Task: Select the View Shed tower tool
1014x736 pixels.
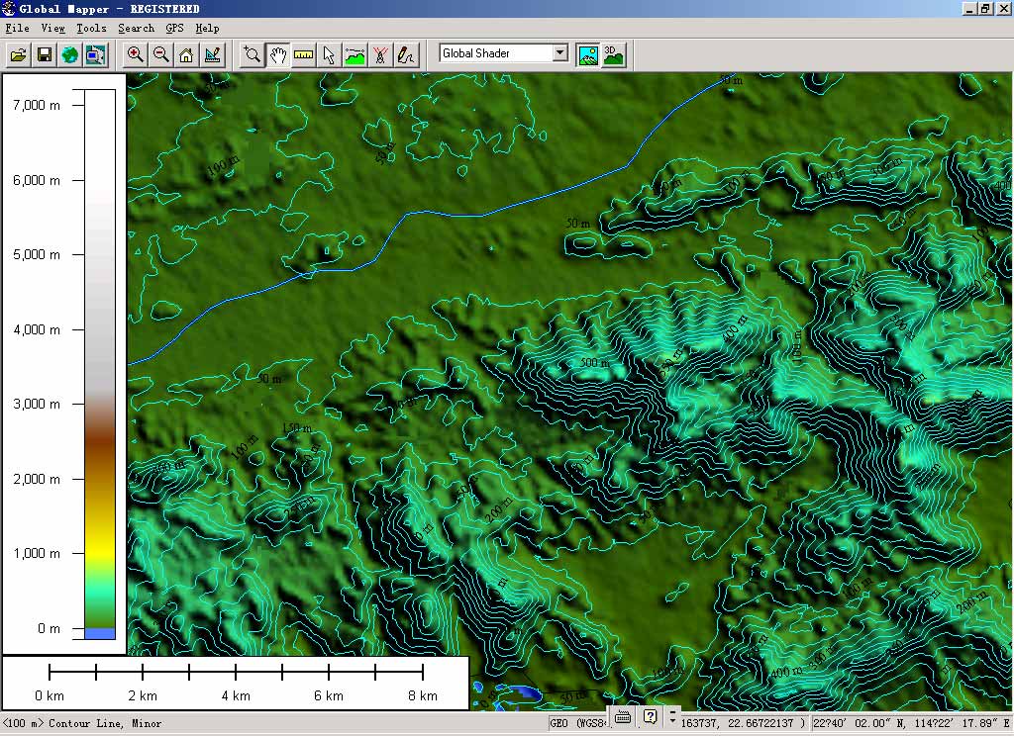Action: (379, 54)
